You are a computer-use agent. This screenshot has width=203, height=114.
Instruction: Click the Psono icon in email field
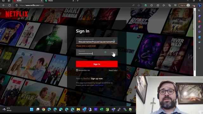(x=114, y=40)
